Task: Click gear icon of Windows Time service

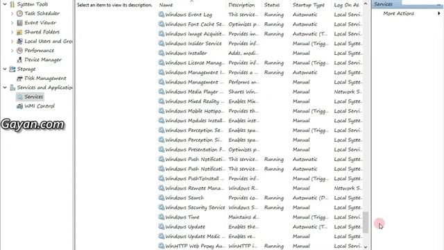Action: pos(162,217)
